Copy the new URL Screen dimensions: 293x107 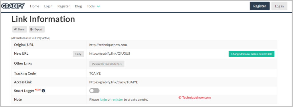coord(78,54)
